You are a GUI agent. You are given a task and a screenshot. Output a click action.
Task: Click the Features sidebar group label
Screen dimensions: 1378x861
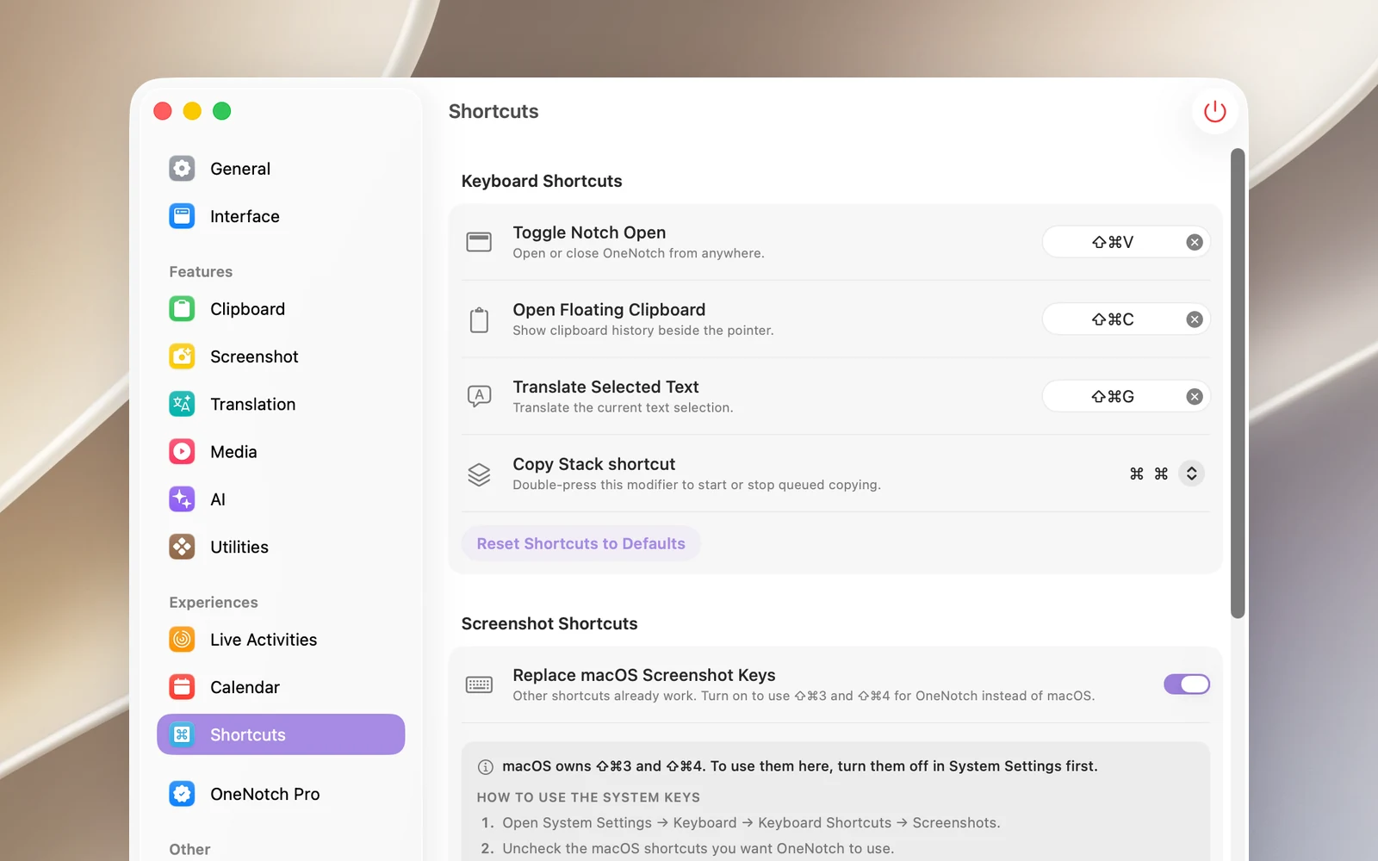pyautogui.click(x=201, y=271)
